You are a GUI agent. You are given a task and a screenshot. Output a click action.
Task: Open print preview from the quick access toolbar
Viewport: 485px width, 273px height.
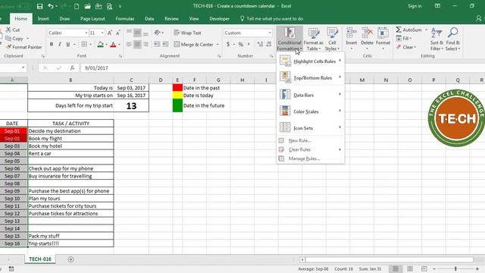coord(109,6)
